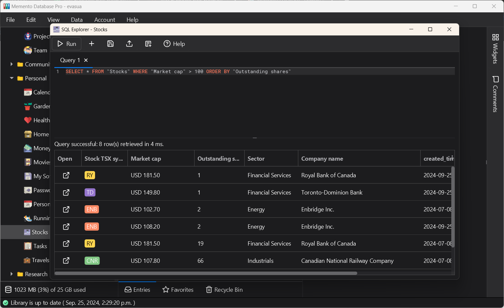Image resolution: width=504 pixels, height=308 pixels.
Task: Add a new query tab
Action: click(x=91, y=44)
